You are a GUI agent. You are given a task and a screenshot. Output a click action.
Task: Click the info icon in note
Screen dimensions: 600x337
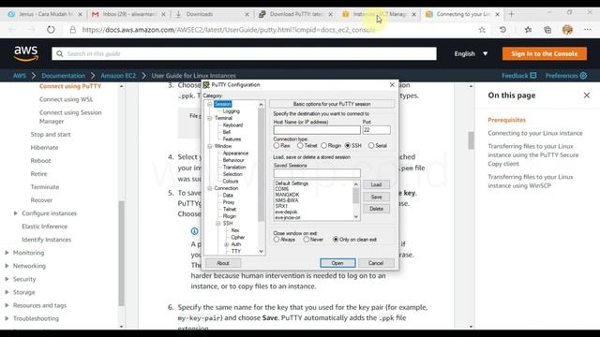point(194,231)
